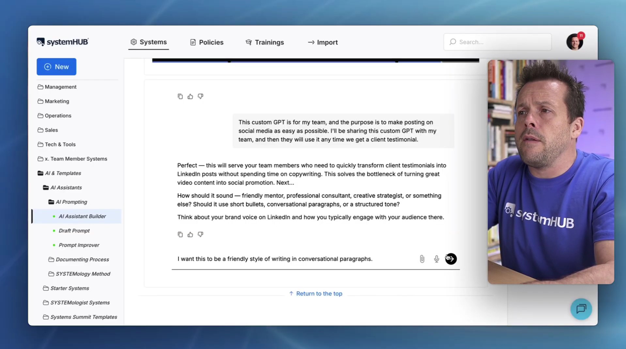
Task: Switch to the Policies tab
Action: coord(207,42)
